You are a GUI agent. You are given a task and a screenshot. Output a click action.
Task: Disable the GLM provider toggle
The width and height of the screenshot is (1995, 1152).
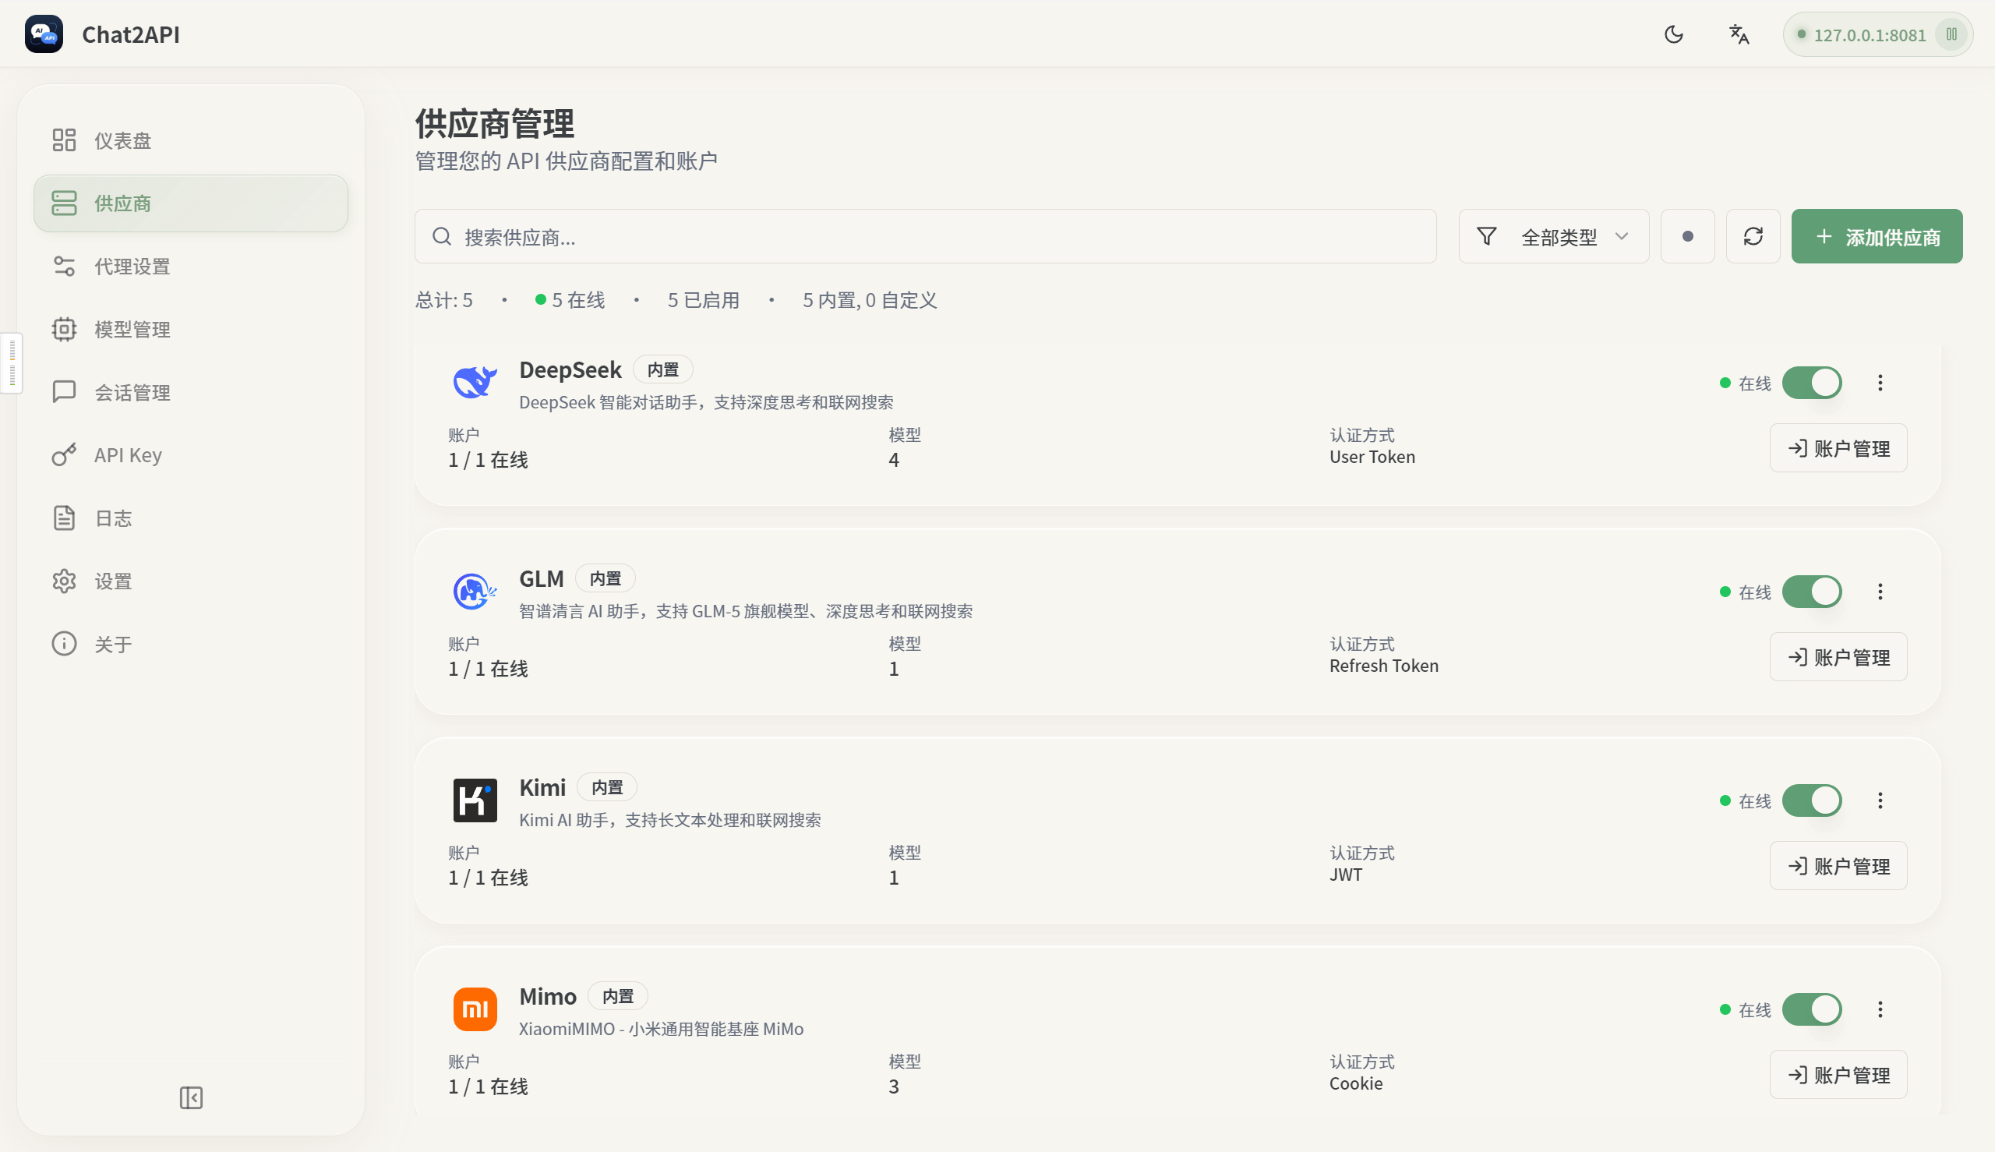pos(1812,592)
